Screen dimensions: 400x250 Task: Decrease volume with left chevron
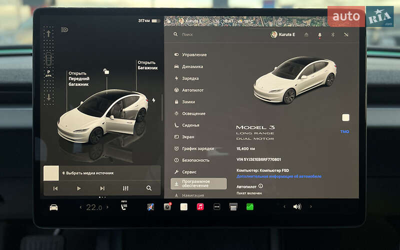(284, 206)
